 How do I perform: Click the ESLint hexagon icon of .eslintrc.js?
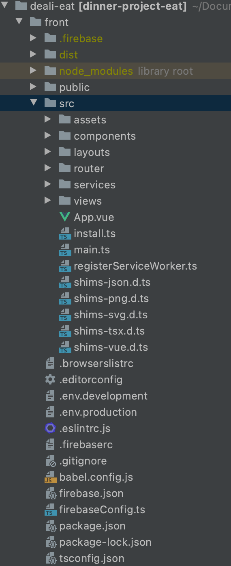(50, 428)
